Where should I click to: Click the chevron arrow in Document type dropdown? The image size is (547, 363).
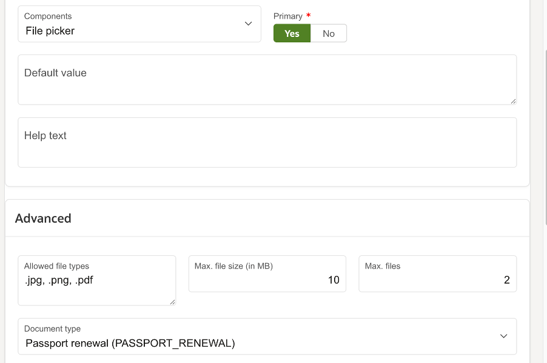tap(503, 336)
